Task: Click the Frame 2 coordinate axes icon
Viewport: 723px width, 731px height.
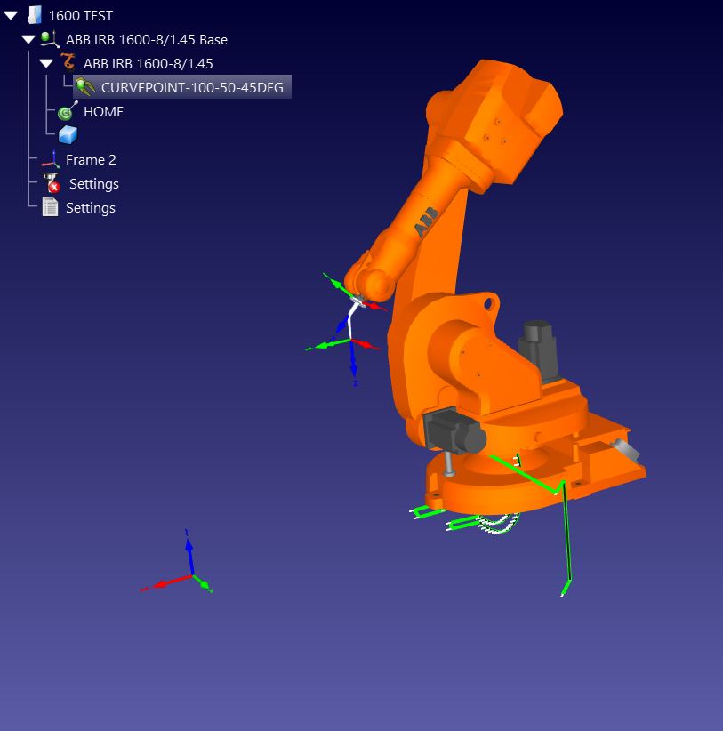Action: pyautogui.click(x=51, y=160)
